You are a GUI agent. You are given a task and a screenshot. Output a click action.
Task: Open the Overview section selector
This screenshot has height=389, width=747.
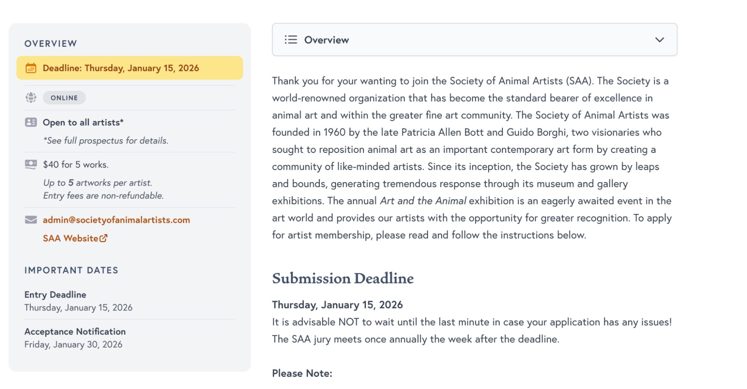pyautogui.click(x=474, y=40)
